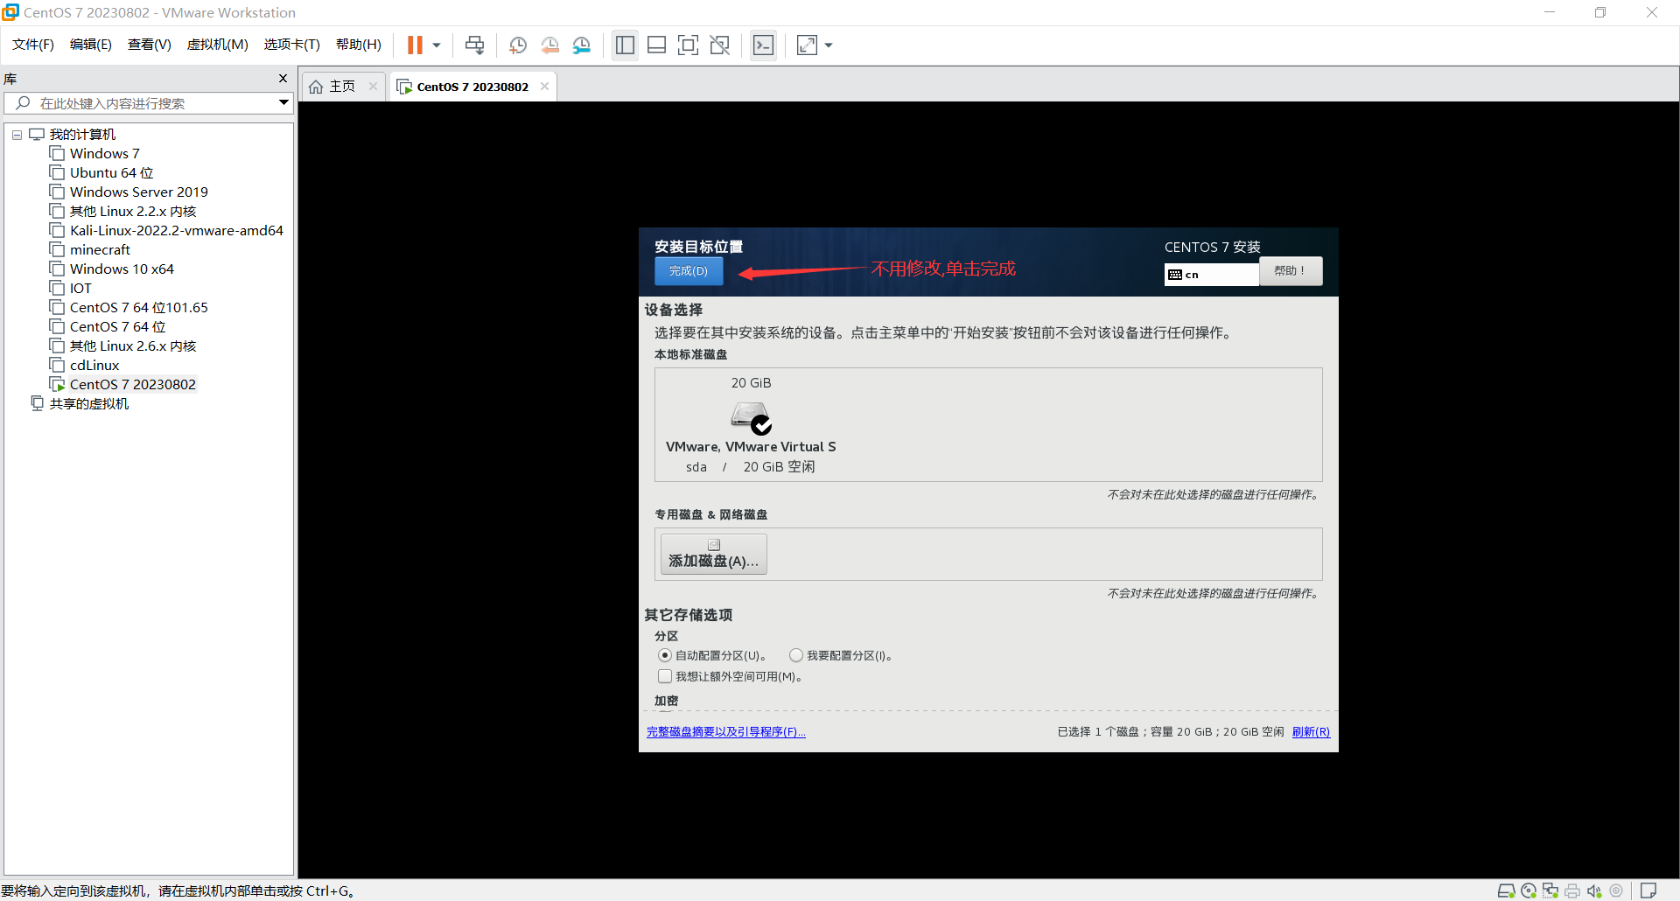Click the 完成(D) done button

(689, 271)
